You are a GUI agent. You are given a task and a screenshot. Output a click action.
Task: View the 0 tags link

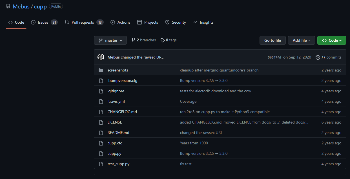point(169,40)
